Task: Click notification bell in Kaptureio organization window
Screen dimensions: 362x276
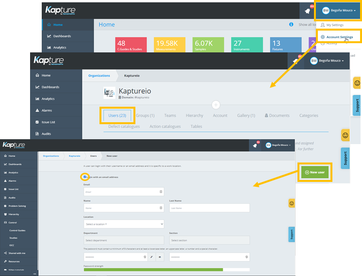Action: pyautogui.click(x=296, y=61)
